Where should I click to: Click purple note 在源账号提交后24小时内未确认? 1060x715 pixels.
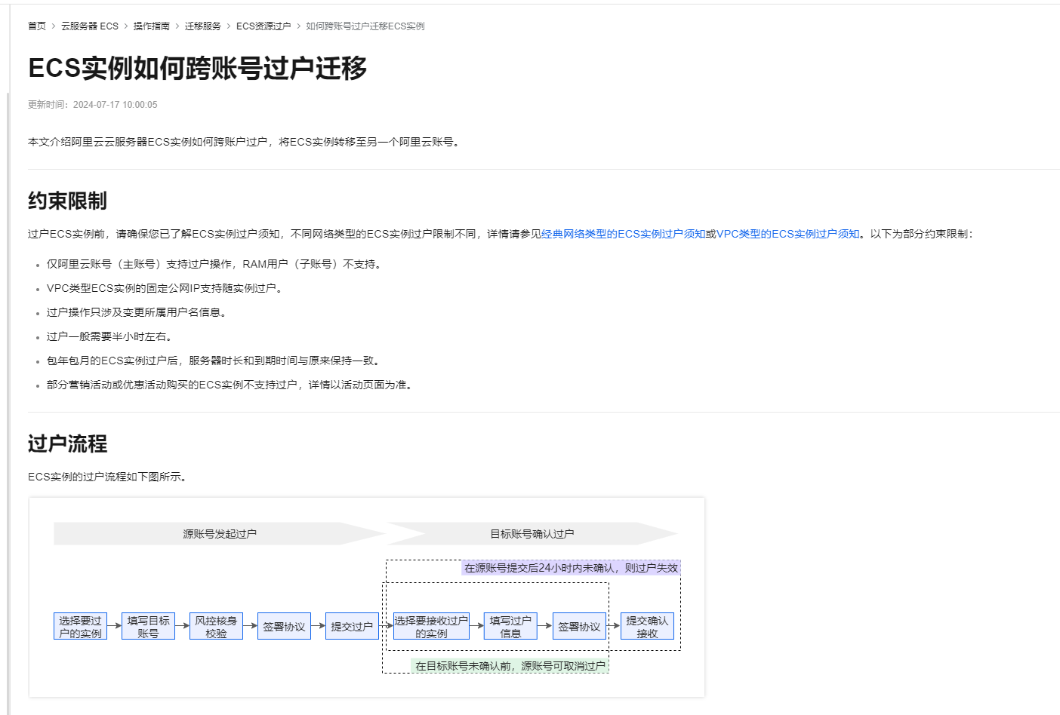click(572, 568)
